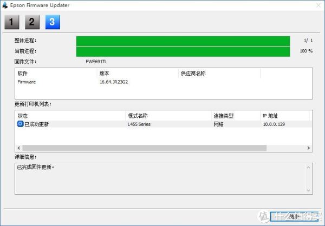325x226 pixels.
Task: Click firmware file name FWE691TL
Action: point(96,62)
